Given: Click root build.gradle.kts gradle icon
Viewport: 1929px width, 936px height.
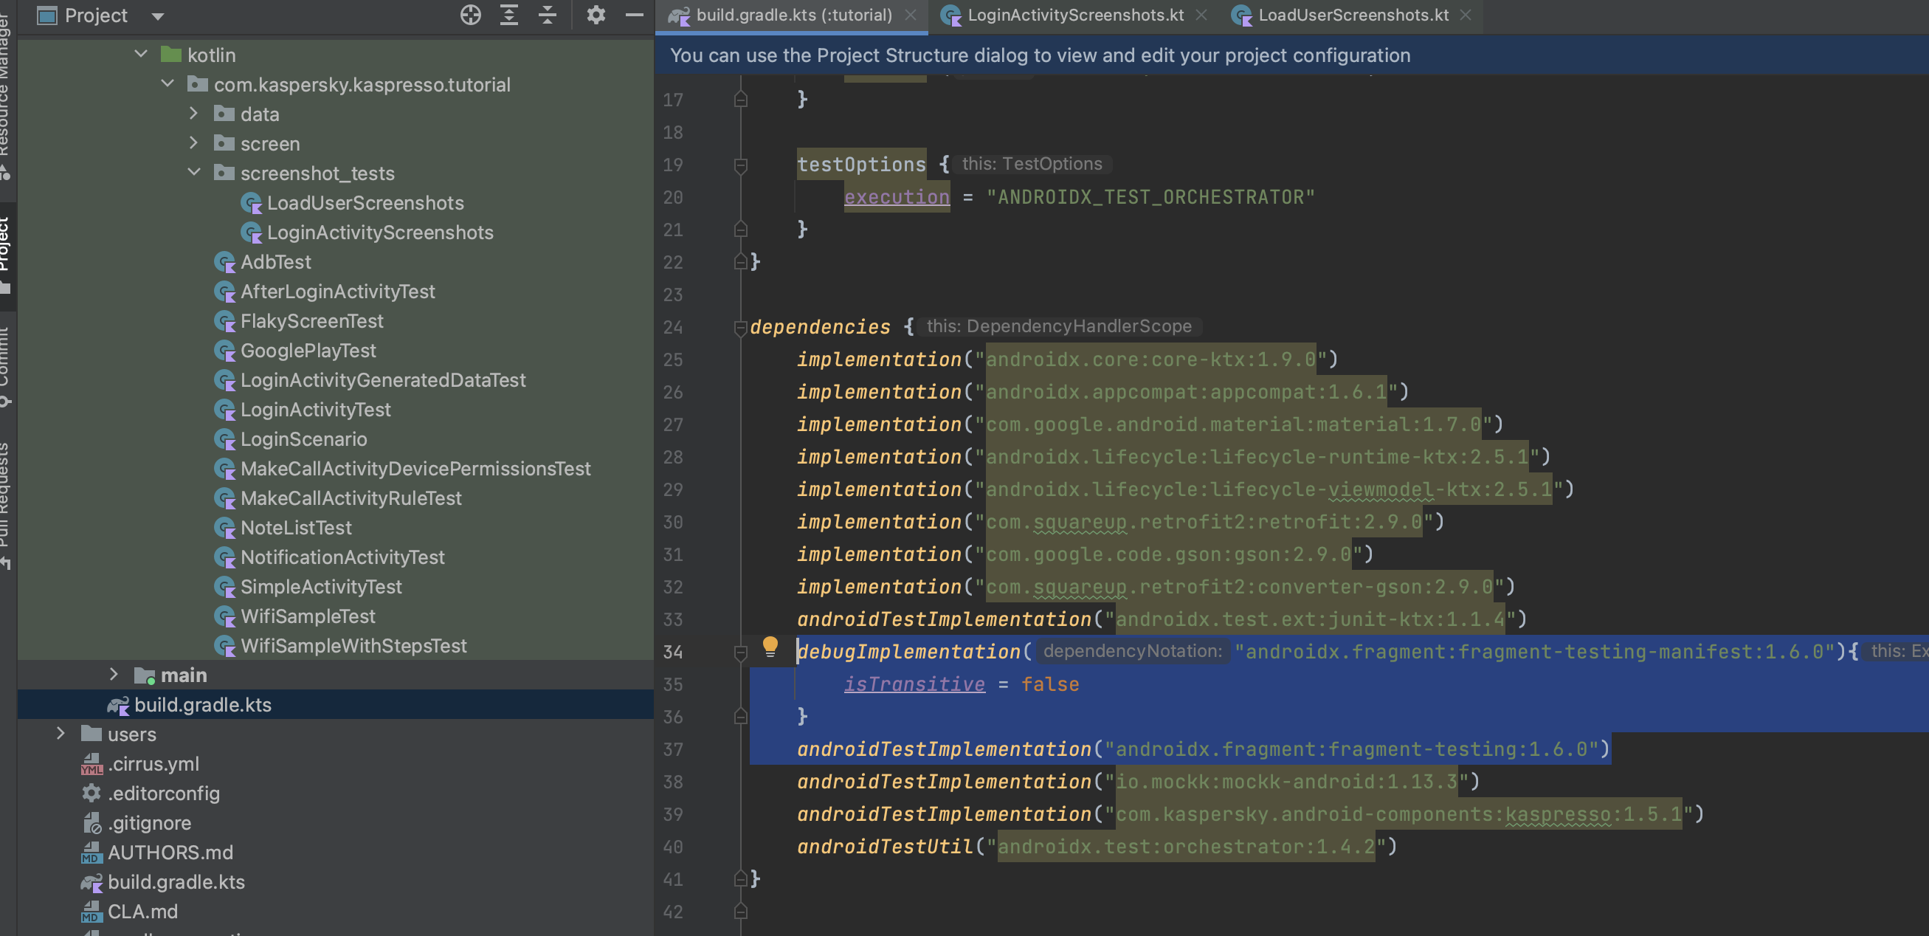Looking at the screenshot, I should tap(92, 882).
